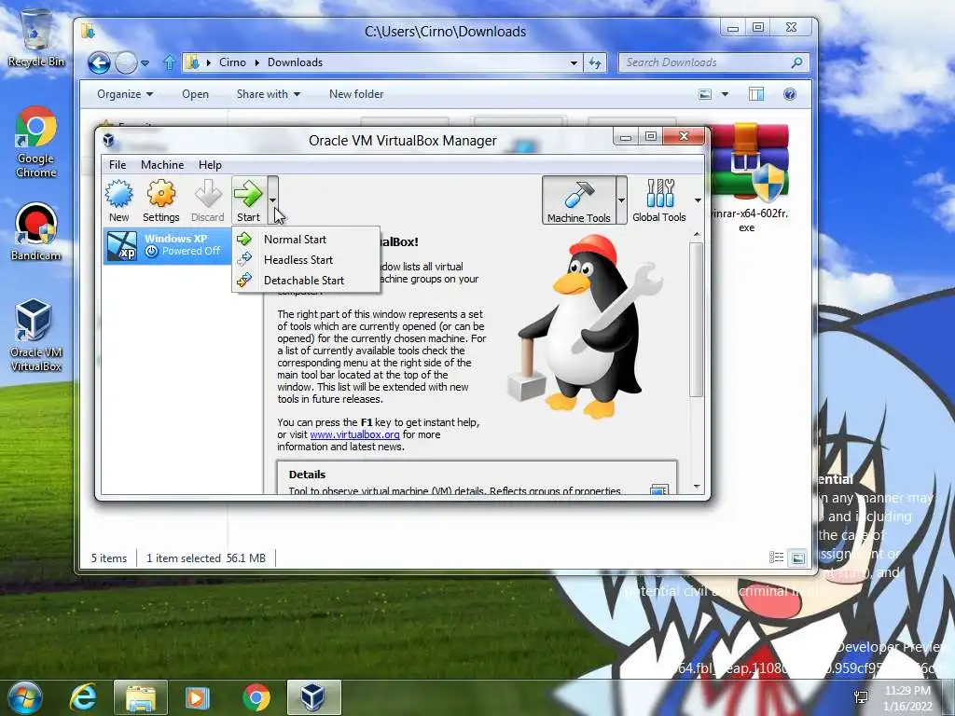This screenshot has height=716, width=955.
Task: Open Internet Explorer from the taskbar
Action: click(x=83, y=698)
